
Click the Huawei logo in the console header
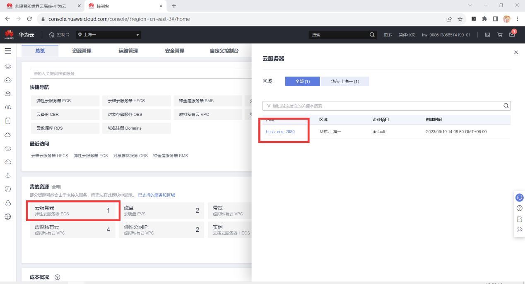coord(9,35)
